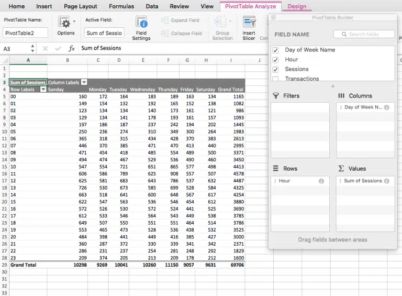Switch to the Design tab

pyautogui.click(x=297, y=6)
